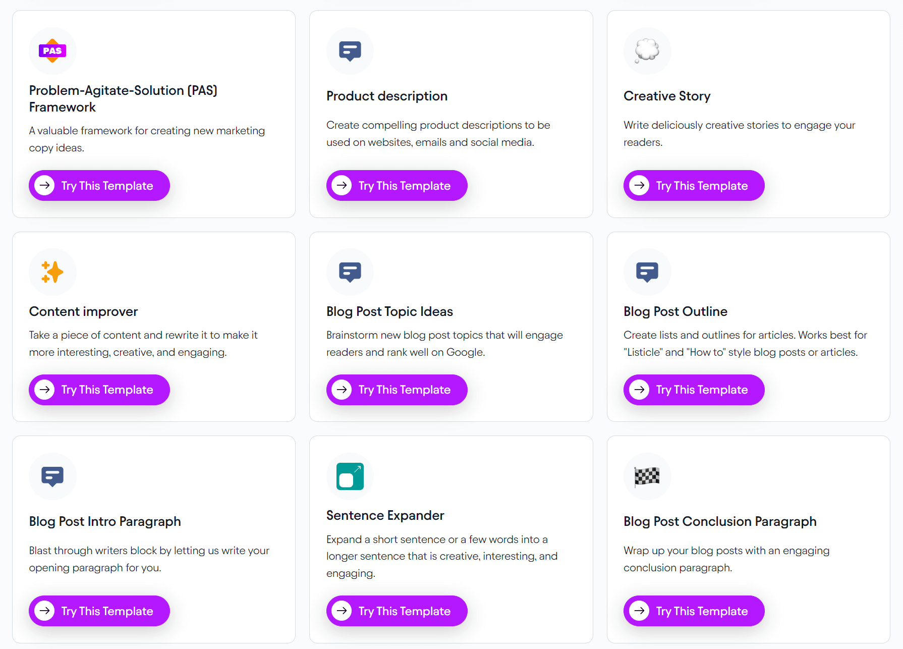Select the Product description heading
Screen dimensions: 903x649
point(387,96)
